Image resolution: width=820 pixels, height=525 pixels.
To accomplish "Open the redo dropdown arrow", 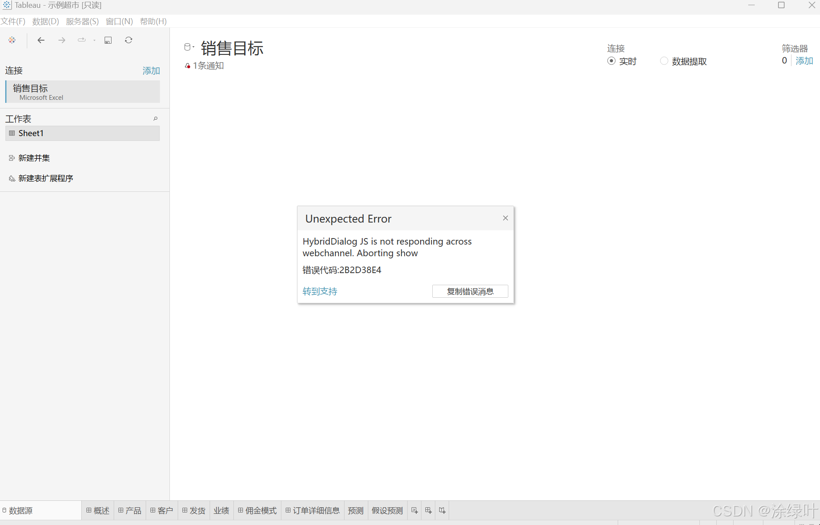I will click(x=94, y=40).
